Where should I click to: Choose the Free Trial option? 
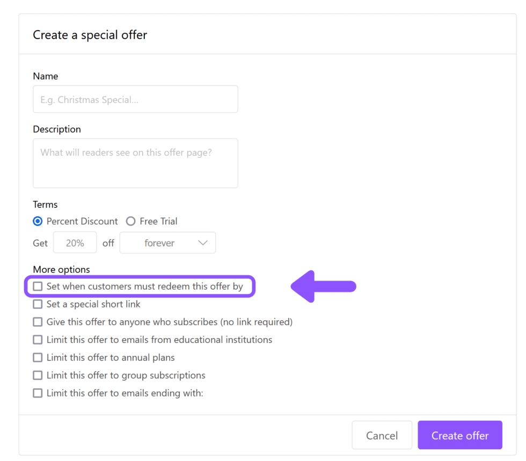(130, 221)
